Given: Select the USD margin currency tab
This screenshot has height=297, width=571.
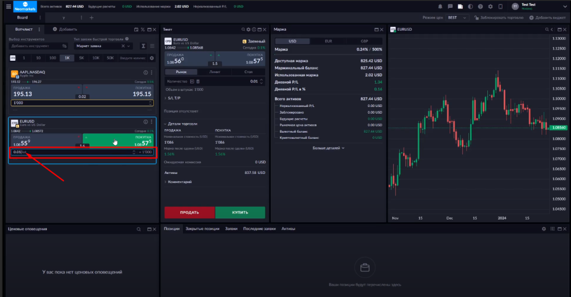Looking at the screenshot, I should click(292, 41).
